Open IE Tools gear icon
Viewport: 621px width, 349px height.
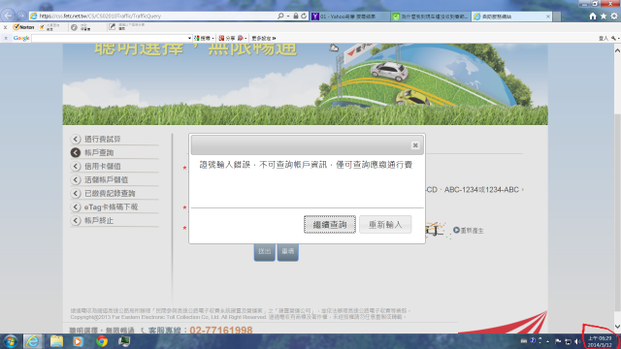coord(614,16)
